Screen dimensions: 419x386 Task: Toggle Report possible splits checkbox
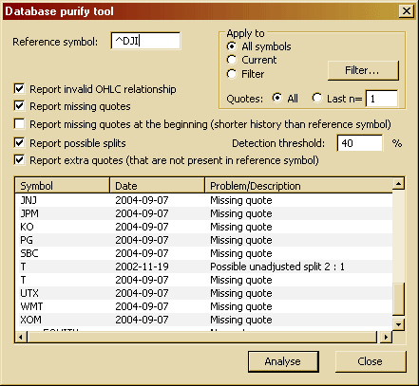19,142
